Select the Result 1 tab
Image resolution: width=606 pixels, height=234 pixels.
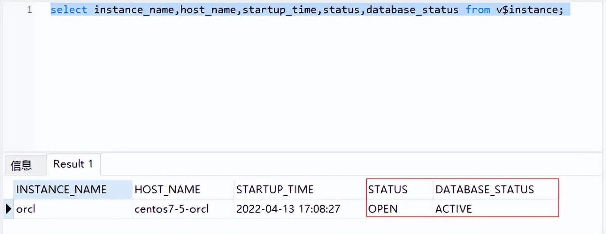(x=73, y=164)
